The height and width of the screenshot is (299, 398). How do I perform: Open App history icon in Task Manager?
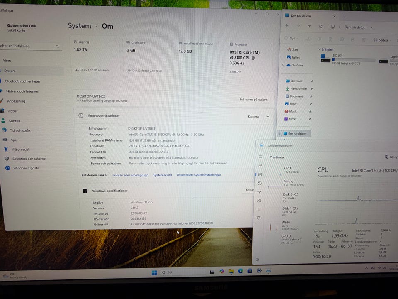[260, 183]
